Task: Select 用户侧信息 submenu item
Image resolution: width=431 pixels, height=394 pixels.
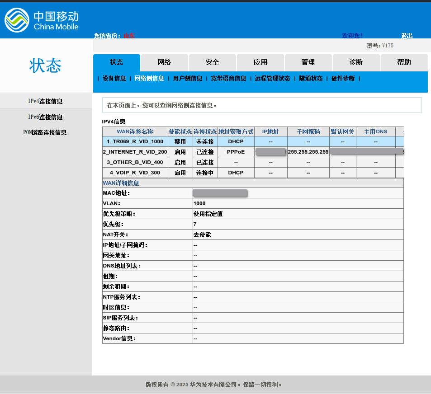Action: [188, 79]
